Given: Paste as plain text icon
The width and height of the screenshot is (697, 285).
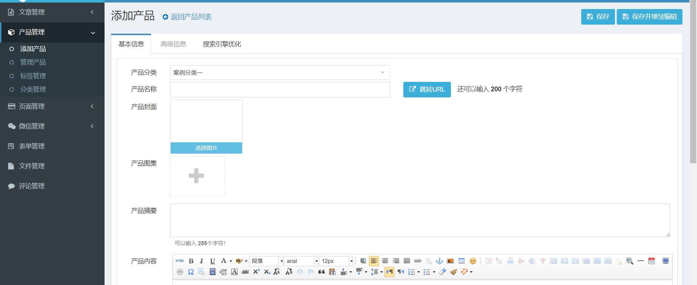Looking at the screenshot, I should [x=332, y=272].
